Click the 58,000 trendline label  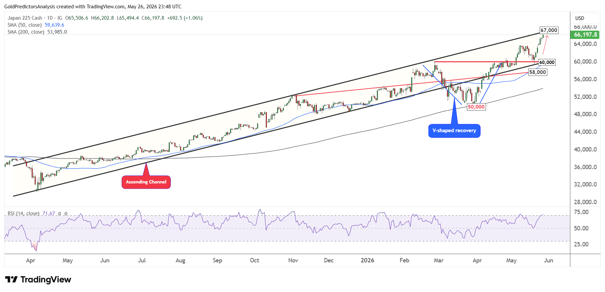click(538, 72)
